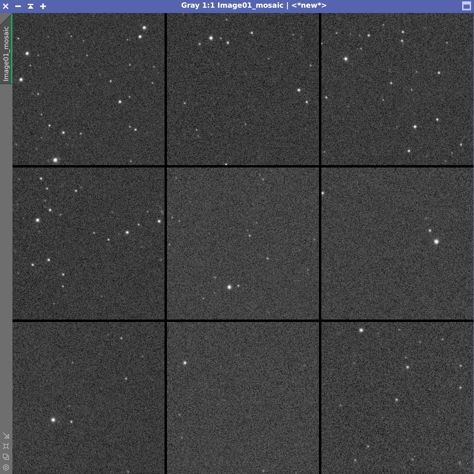Click the square with corner lines icon
474x474 pixels.
click(6, 446)
